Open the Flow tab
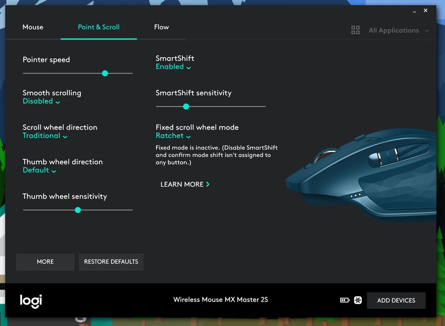The height and width of the screenshot is (326, 445). [x=161, y=27]
